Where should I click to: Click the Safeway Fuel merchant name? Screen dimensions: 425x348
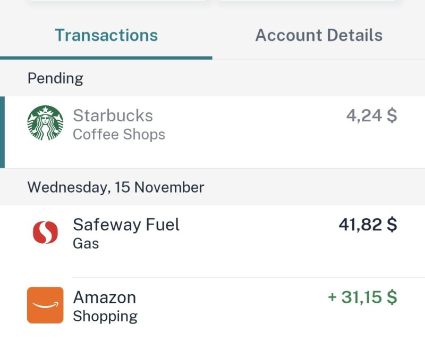point(126,225)
